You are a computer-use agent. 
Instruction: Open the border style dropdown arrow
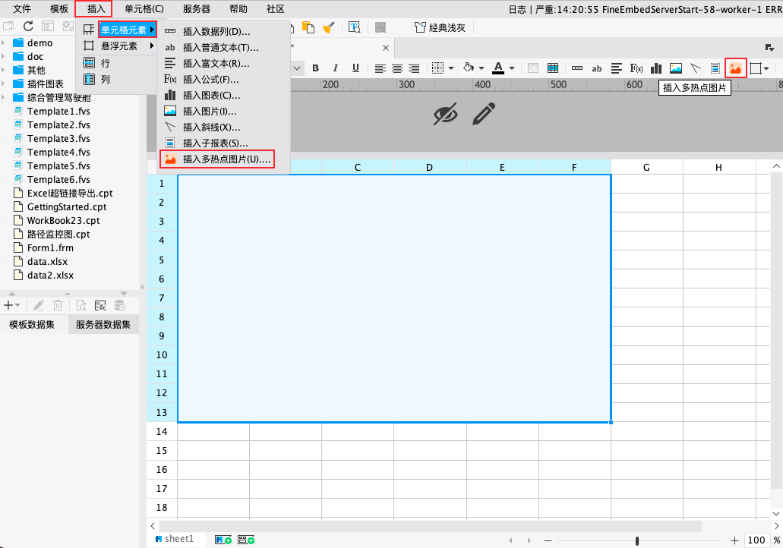tap(451, 68)
